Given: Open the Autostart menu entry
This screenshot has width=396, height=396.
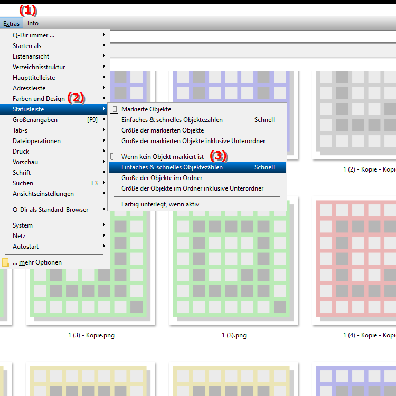Looking at the screenshot, I should point(55,247).
